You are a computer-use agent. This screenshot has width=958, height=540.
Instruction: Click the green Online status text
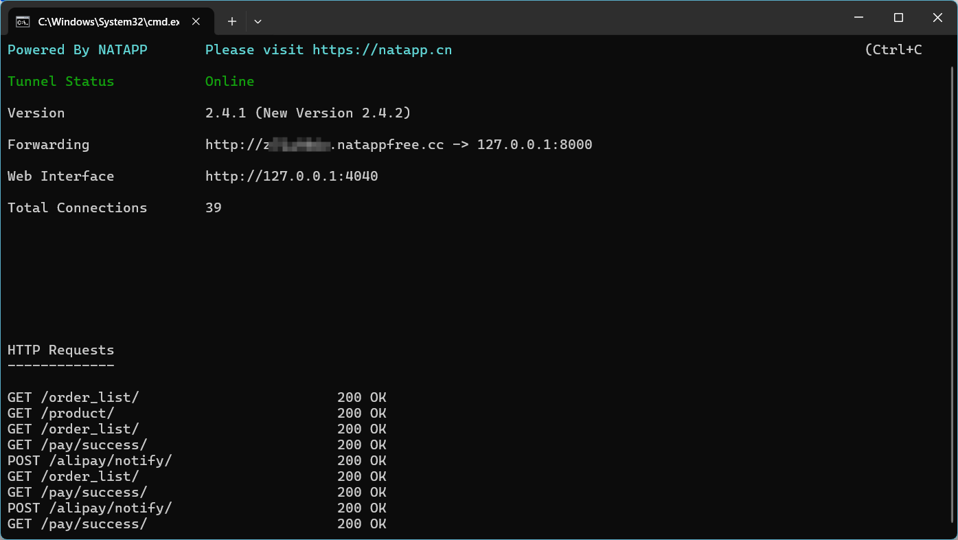tap(229, 81)
